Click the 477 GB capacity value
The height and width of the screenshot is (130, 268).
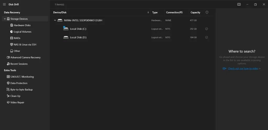click(193, 20)
